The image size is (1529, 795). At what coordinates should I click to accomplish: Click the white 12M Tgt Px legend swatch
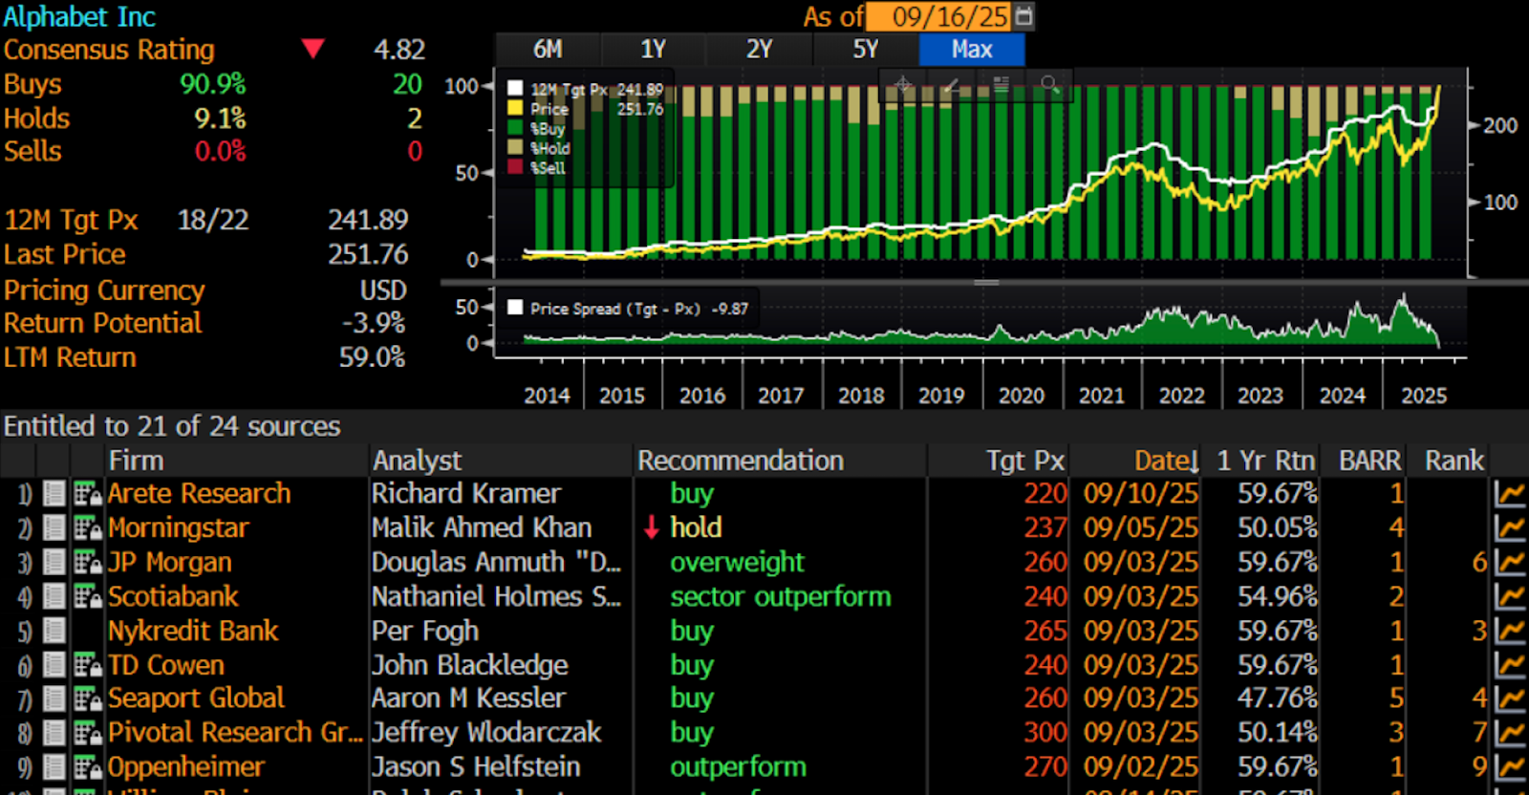coord(515,89)
